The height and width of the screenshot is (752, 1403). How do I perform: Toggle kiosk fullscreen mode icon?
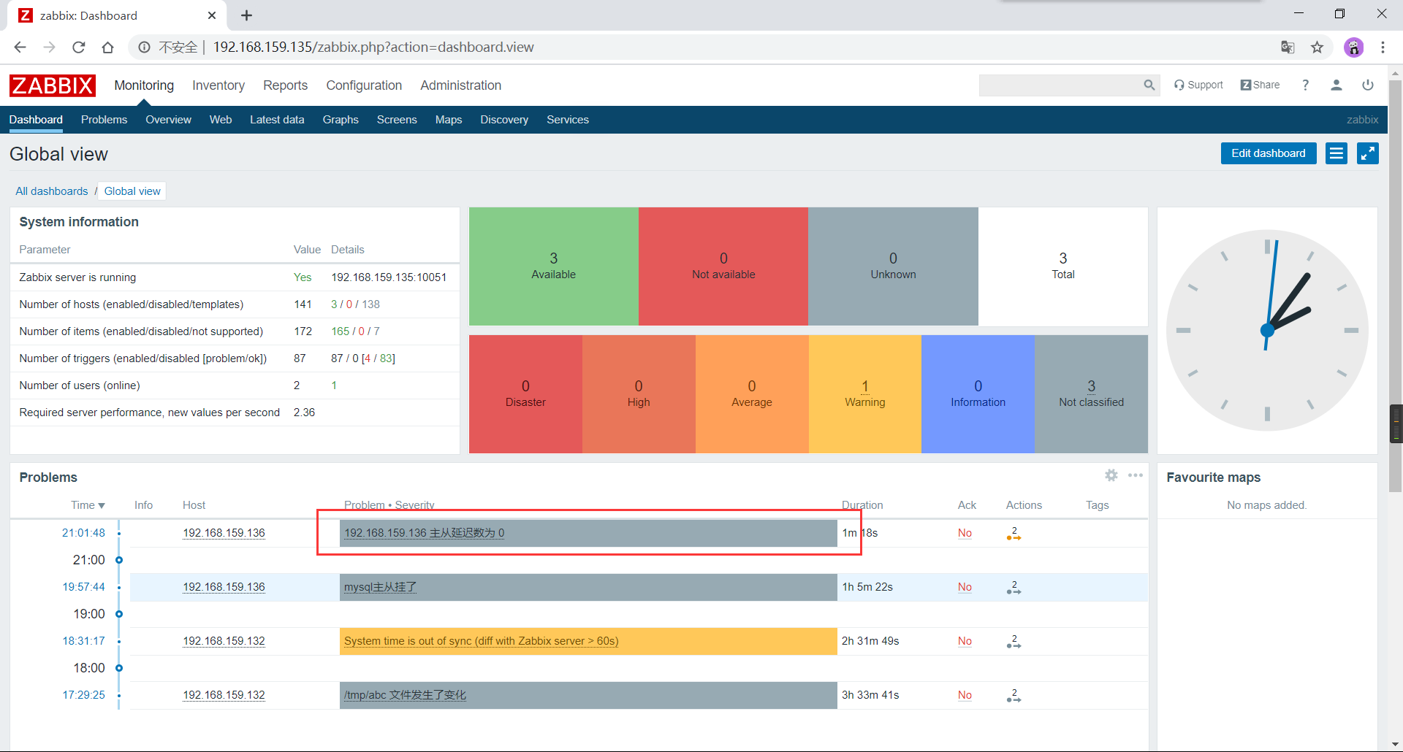point(1367,153)
